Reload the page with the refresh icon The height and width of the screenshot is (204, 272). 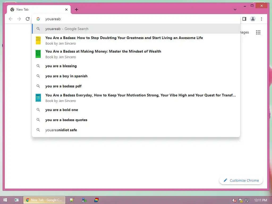point(28,19)
